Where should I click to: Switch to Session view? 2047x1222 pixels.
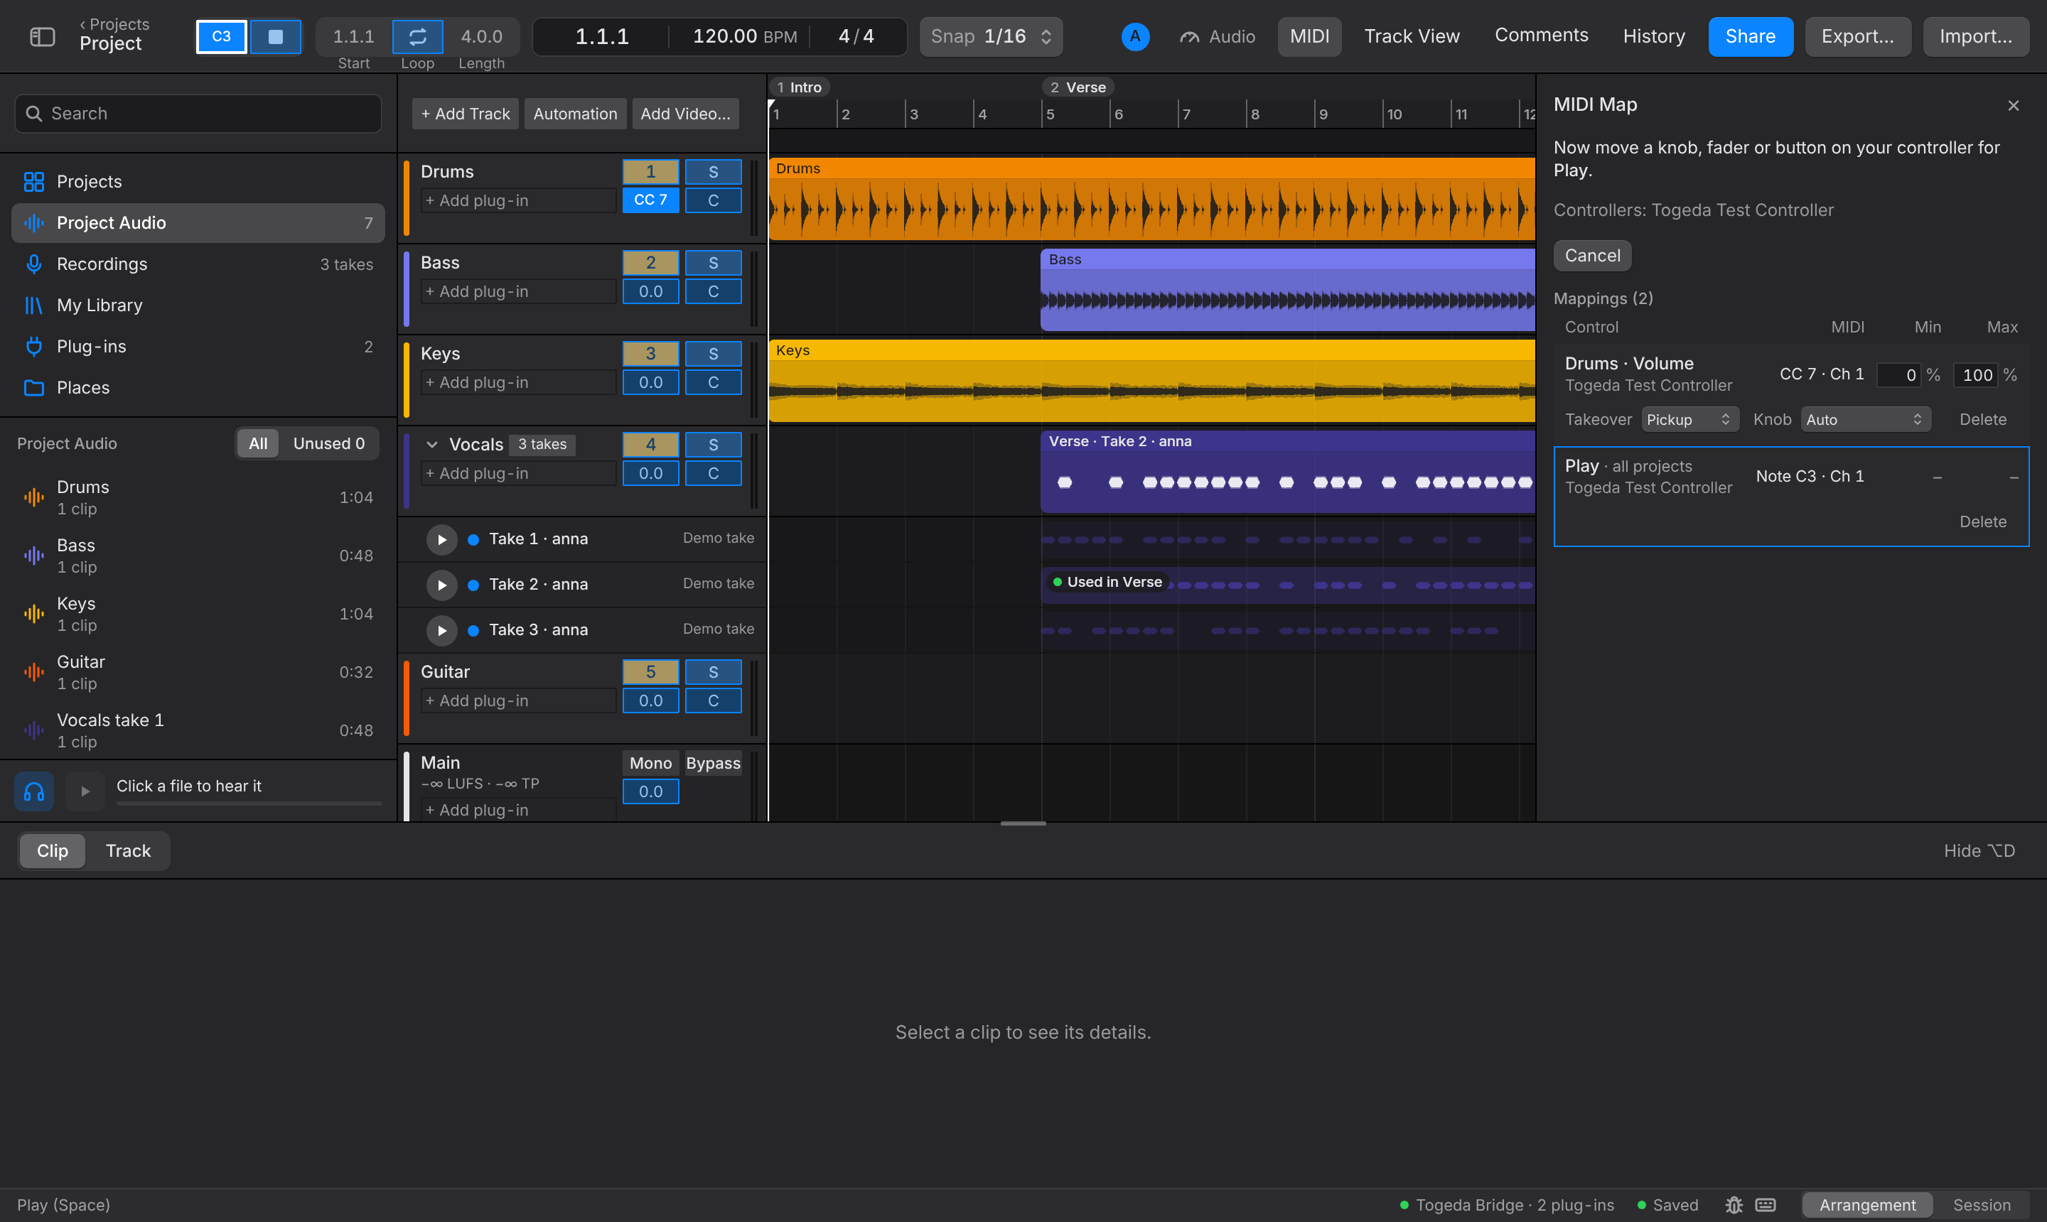coord(1981,1205)
